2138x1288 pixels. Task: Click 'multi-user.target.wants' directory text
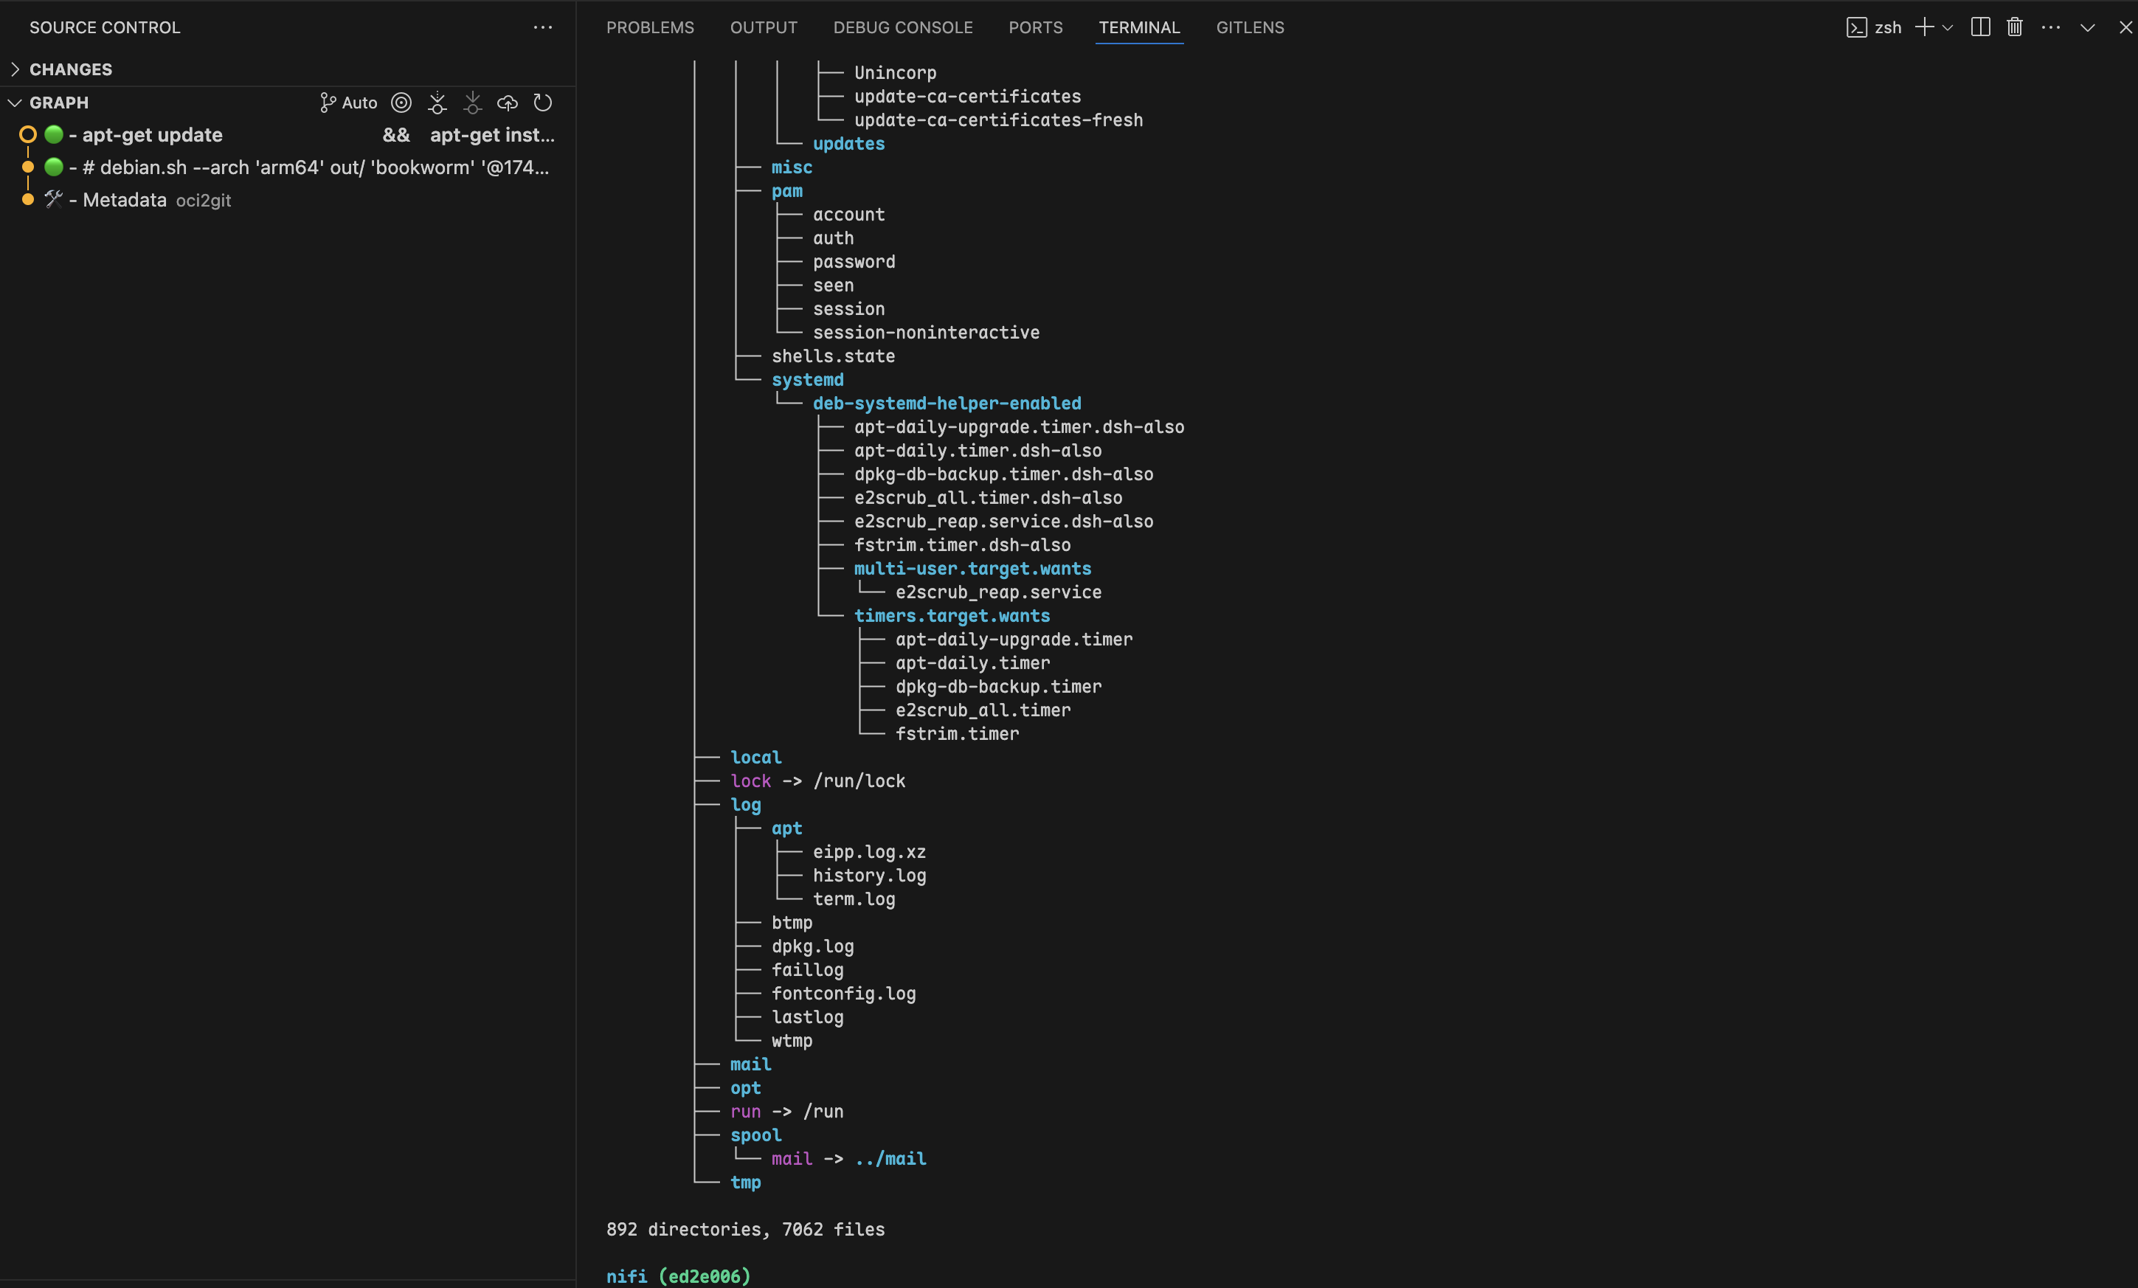pos(972,569)
